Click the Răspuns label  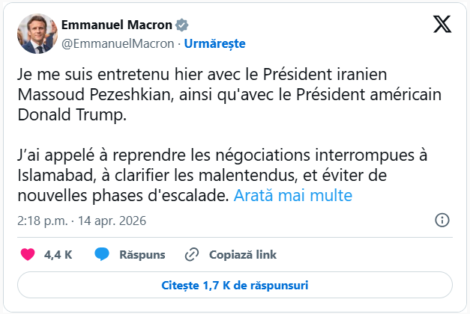142,254
